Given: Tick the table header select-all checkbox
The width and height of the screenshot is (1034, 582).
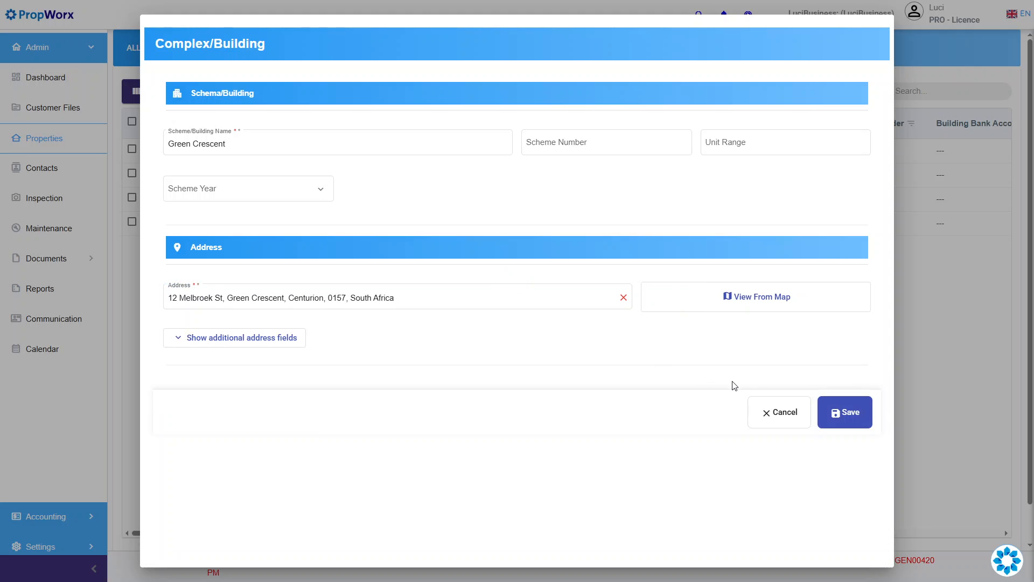Looking at the screenshot, I should coord(132,121).
